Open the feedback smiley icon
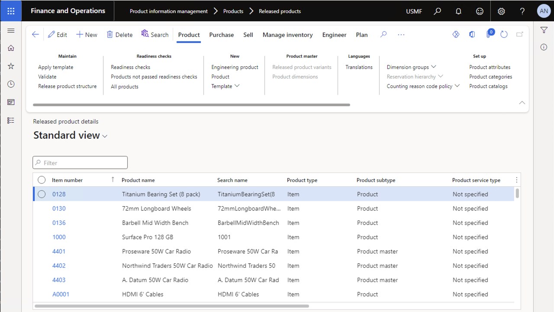The height and width of the screenshot is (312, 554). 480,11
